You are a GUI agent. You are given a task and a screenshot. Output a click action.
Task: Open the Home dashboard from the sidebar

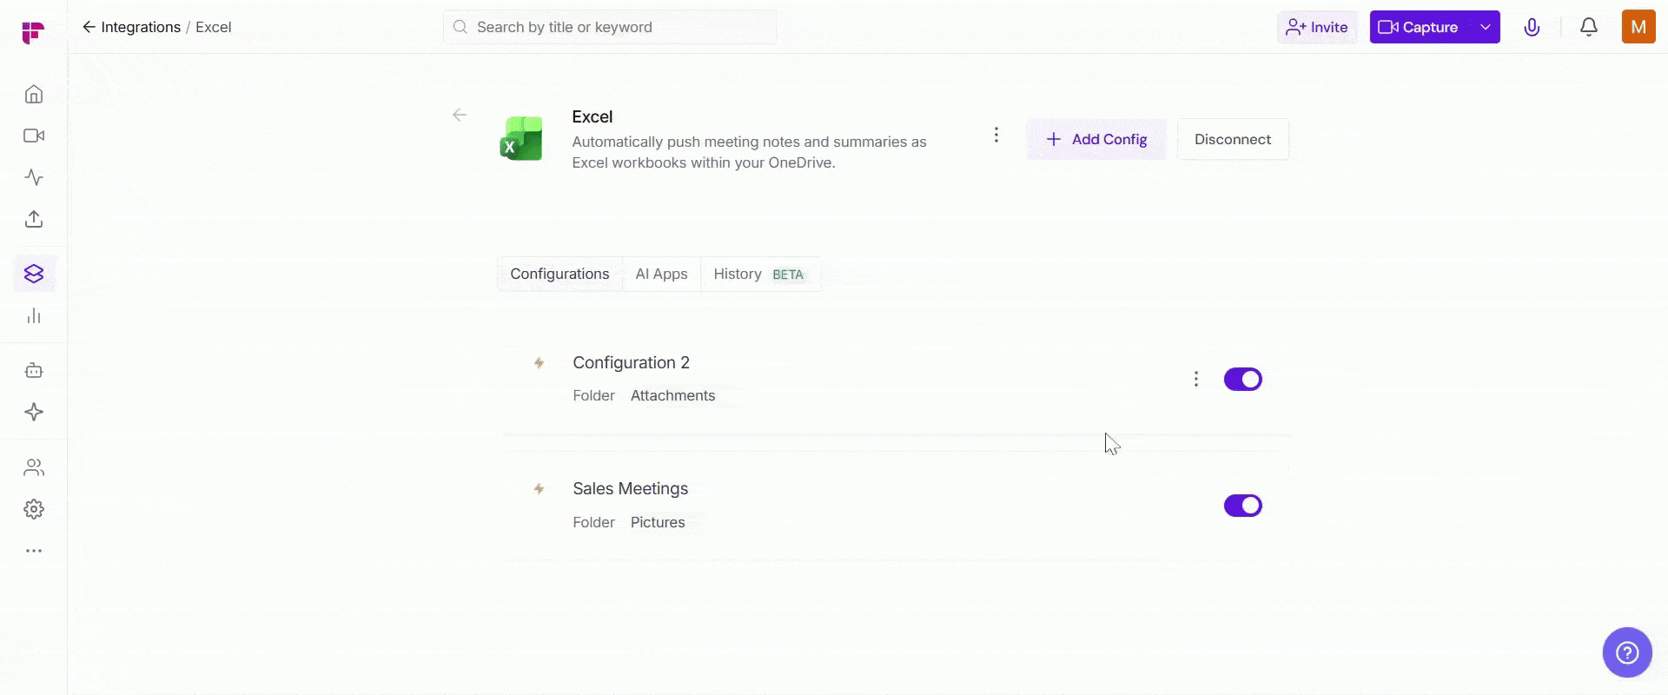(x=33, y=93)
